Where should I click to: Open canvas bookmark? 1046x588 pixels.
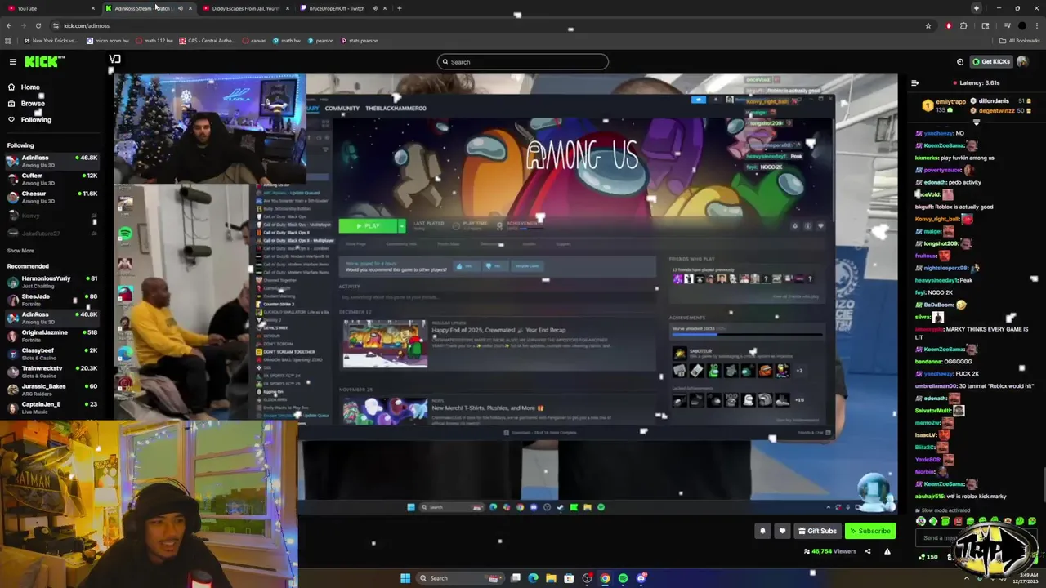pos(255,40)
